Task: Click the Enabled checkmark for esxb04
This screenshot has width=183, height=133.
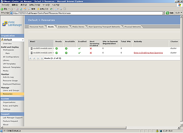Action: click(79, 53)
